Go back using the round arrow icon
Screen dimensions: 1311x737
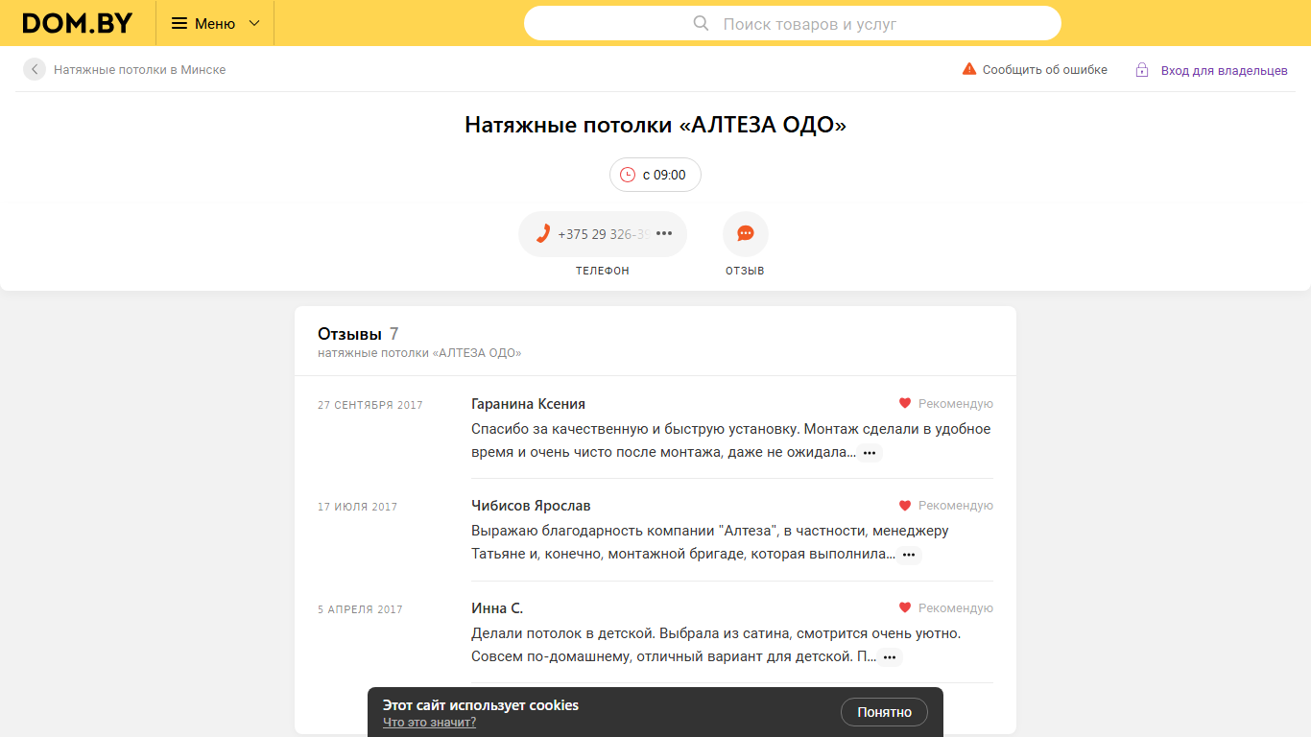click(x=35, y=69)
